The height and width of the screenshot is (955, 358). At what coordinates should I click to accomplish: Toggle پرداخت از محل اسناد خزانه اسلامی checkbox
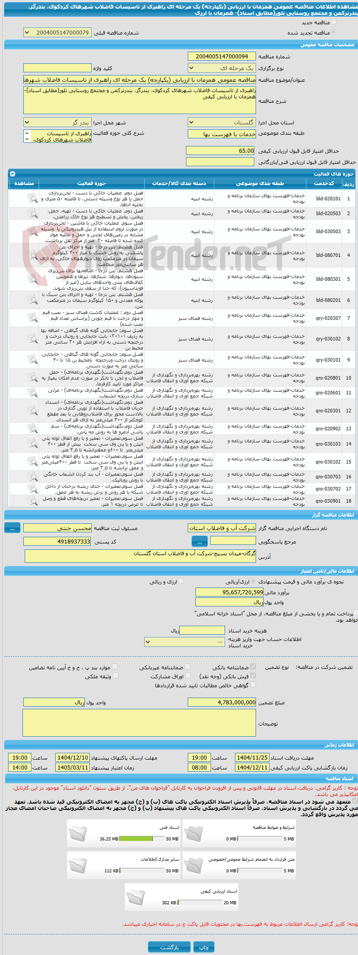[356, 613]
